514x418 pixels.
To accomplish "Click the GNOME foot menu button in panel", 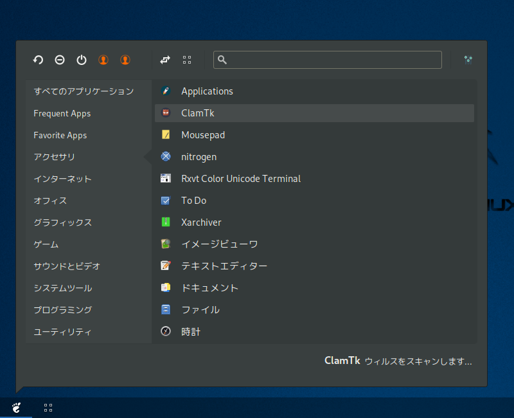I will tap(16, 408).
